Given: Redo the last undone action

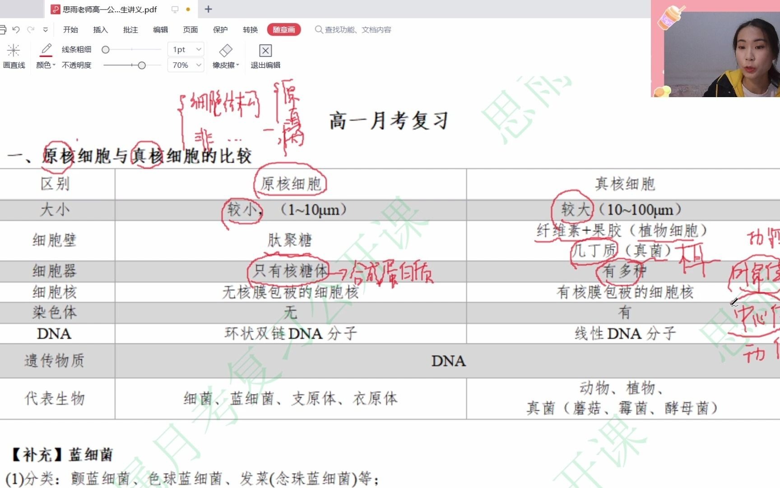Looking at the screenshot, I should (x=31, y=29).
